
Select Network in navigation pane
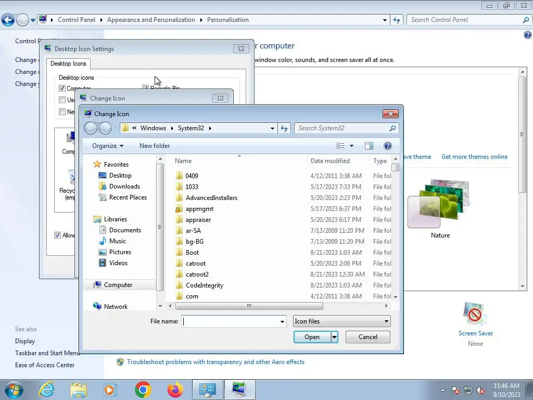(x=116, y=306)
